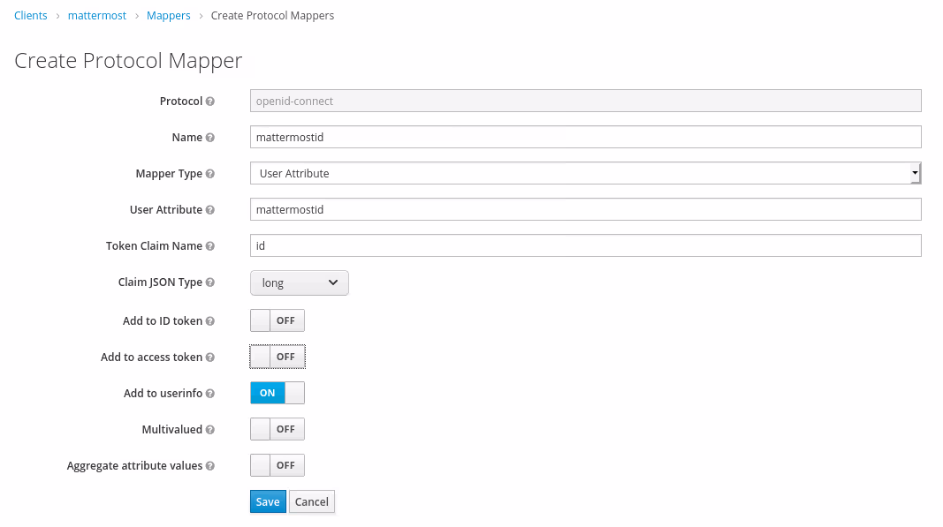Click Aggregate attribute values help icon

(210, 466)
